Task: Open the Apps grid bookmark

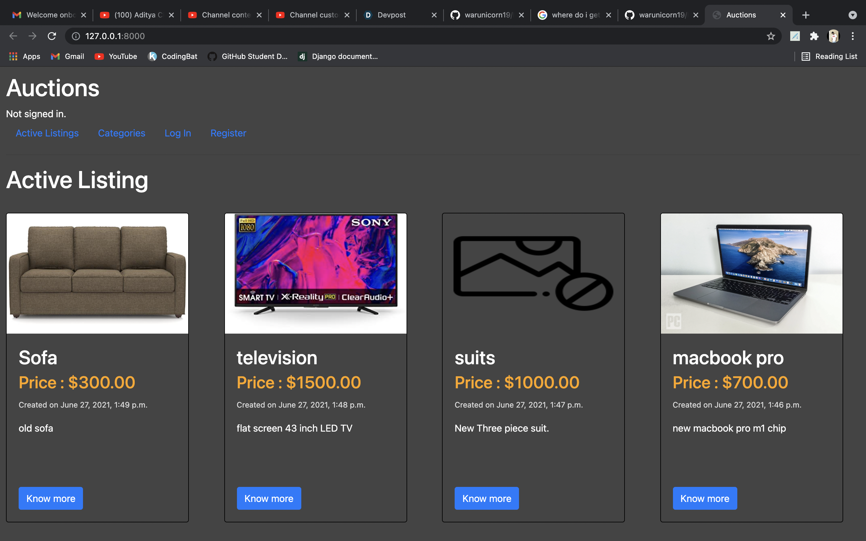Action: pos(24,57)
